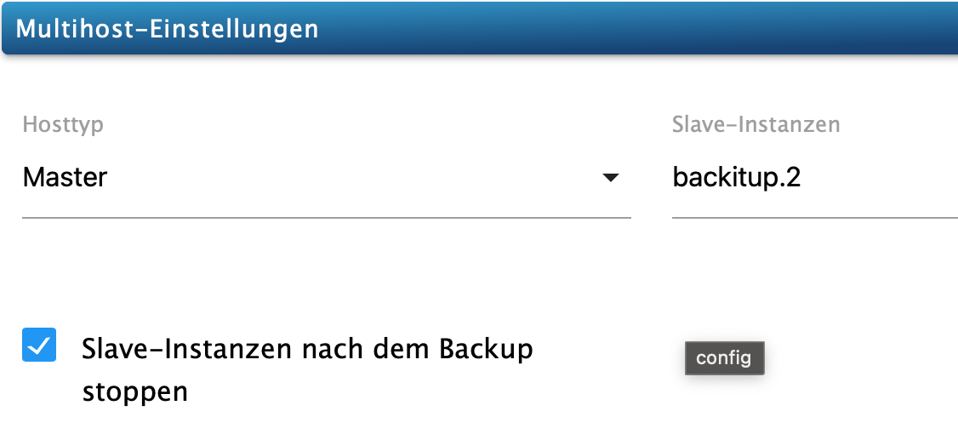Click the Hosttyp field label
Screen dimensions: 958x434
pyautogui.click(x=63, y=125)
